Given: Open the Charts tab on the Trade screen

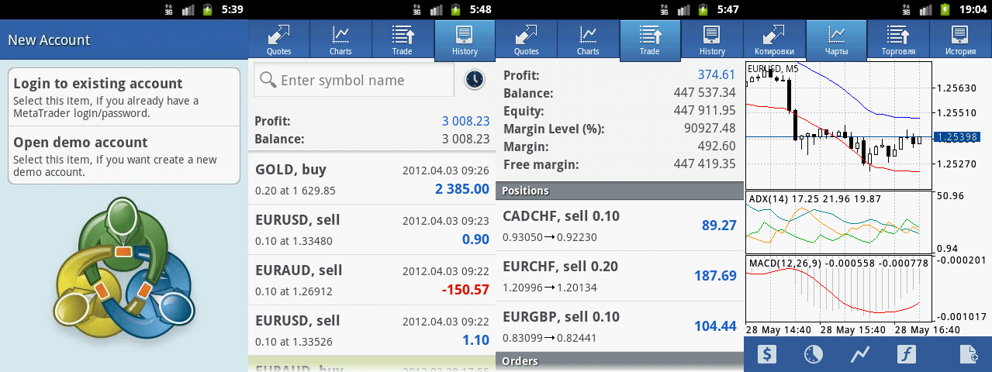Looking at the screenshot, I should [x=588, y=40].
